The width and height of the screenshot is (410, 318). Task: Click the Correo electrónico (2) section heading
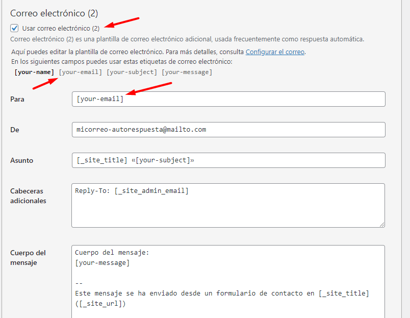click(54, 13)
